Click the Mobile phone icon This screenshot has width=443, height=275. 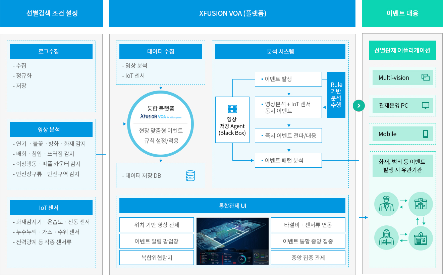[x=426, y=134]
